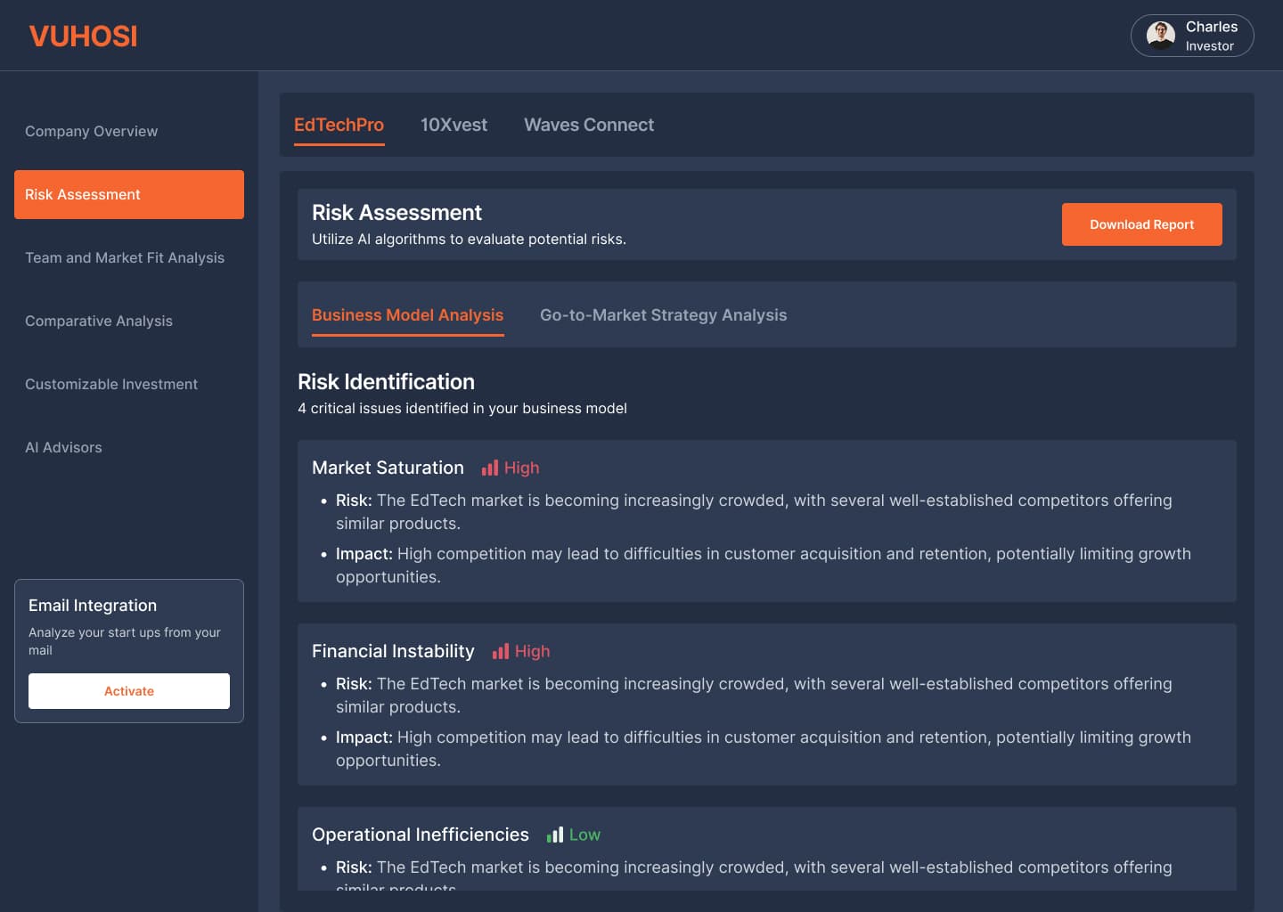
Task: Open the AI Advisors section
Action: tap(63, 447)
